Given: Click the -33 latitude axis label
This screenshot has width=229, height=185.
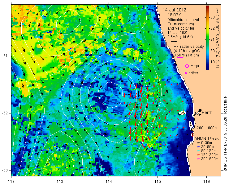Looking at the screenshot, I should (x=4, y=170).
